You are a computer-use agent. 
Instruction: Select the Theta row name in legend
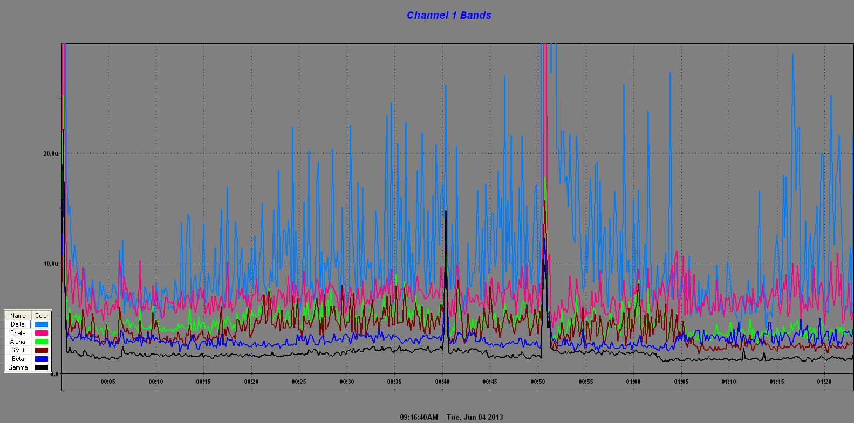click(18, 333)
